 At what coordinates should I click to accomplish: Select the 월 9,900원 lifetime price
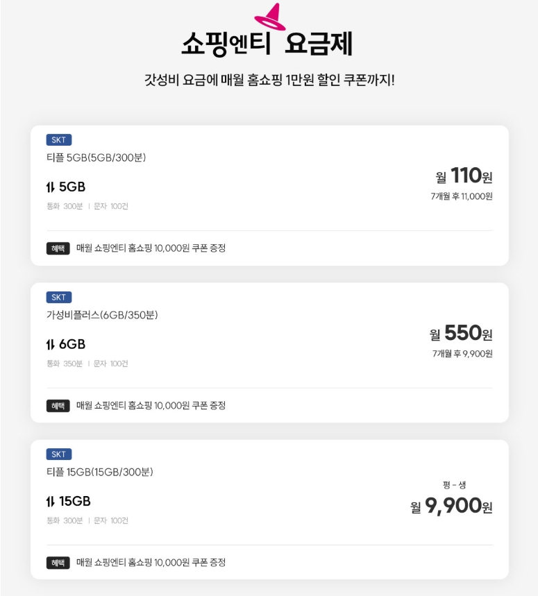pyautogui.click(x=451, y=506)
